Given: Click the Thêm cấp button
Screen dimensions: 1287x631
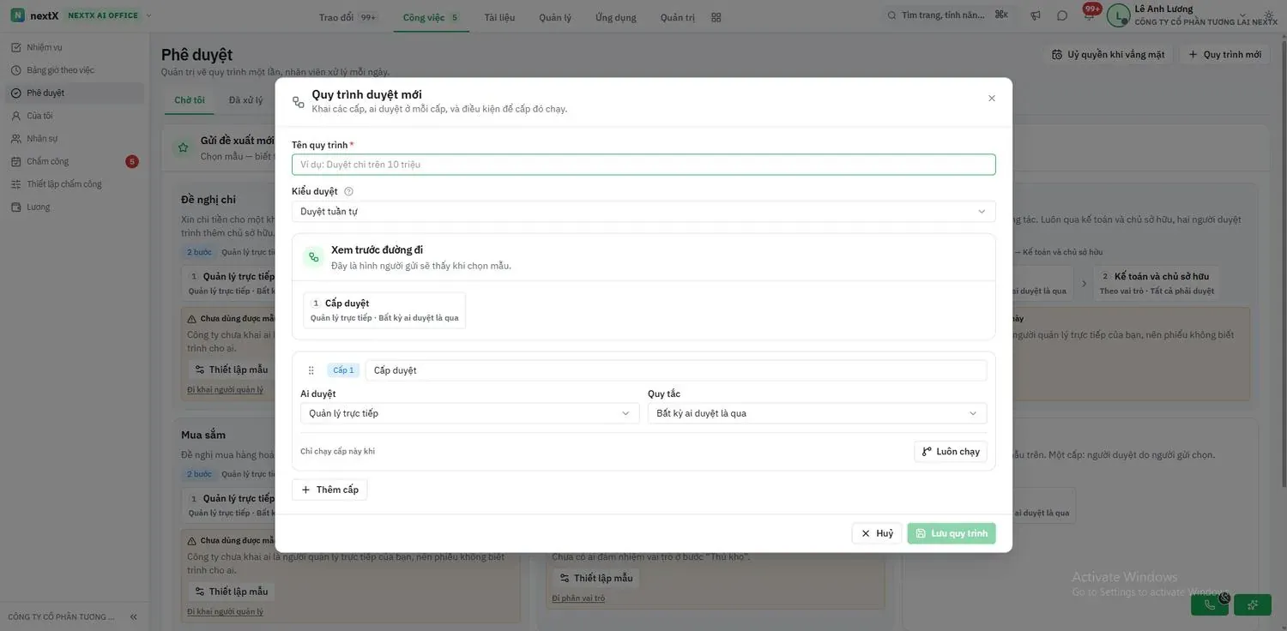Looking at the screenshot, I should [329, 490].
